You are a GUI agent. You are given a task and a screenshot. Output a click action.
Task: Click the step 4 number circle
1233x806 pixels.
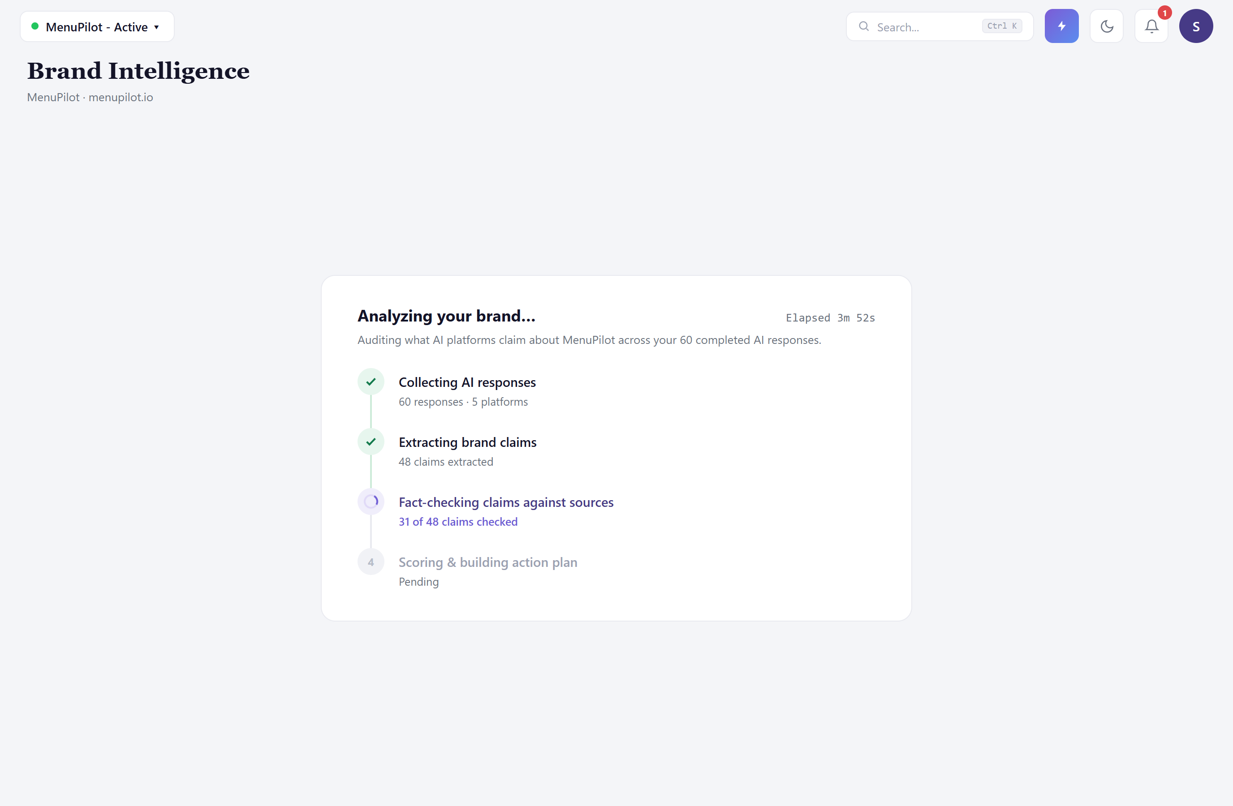pyautogui.click(x=371, y=562)
